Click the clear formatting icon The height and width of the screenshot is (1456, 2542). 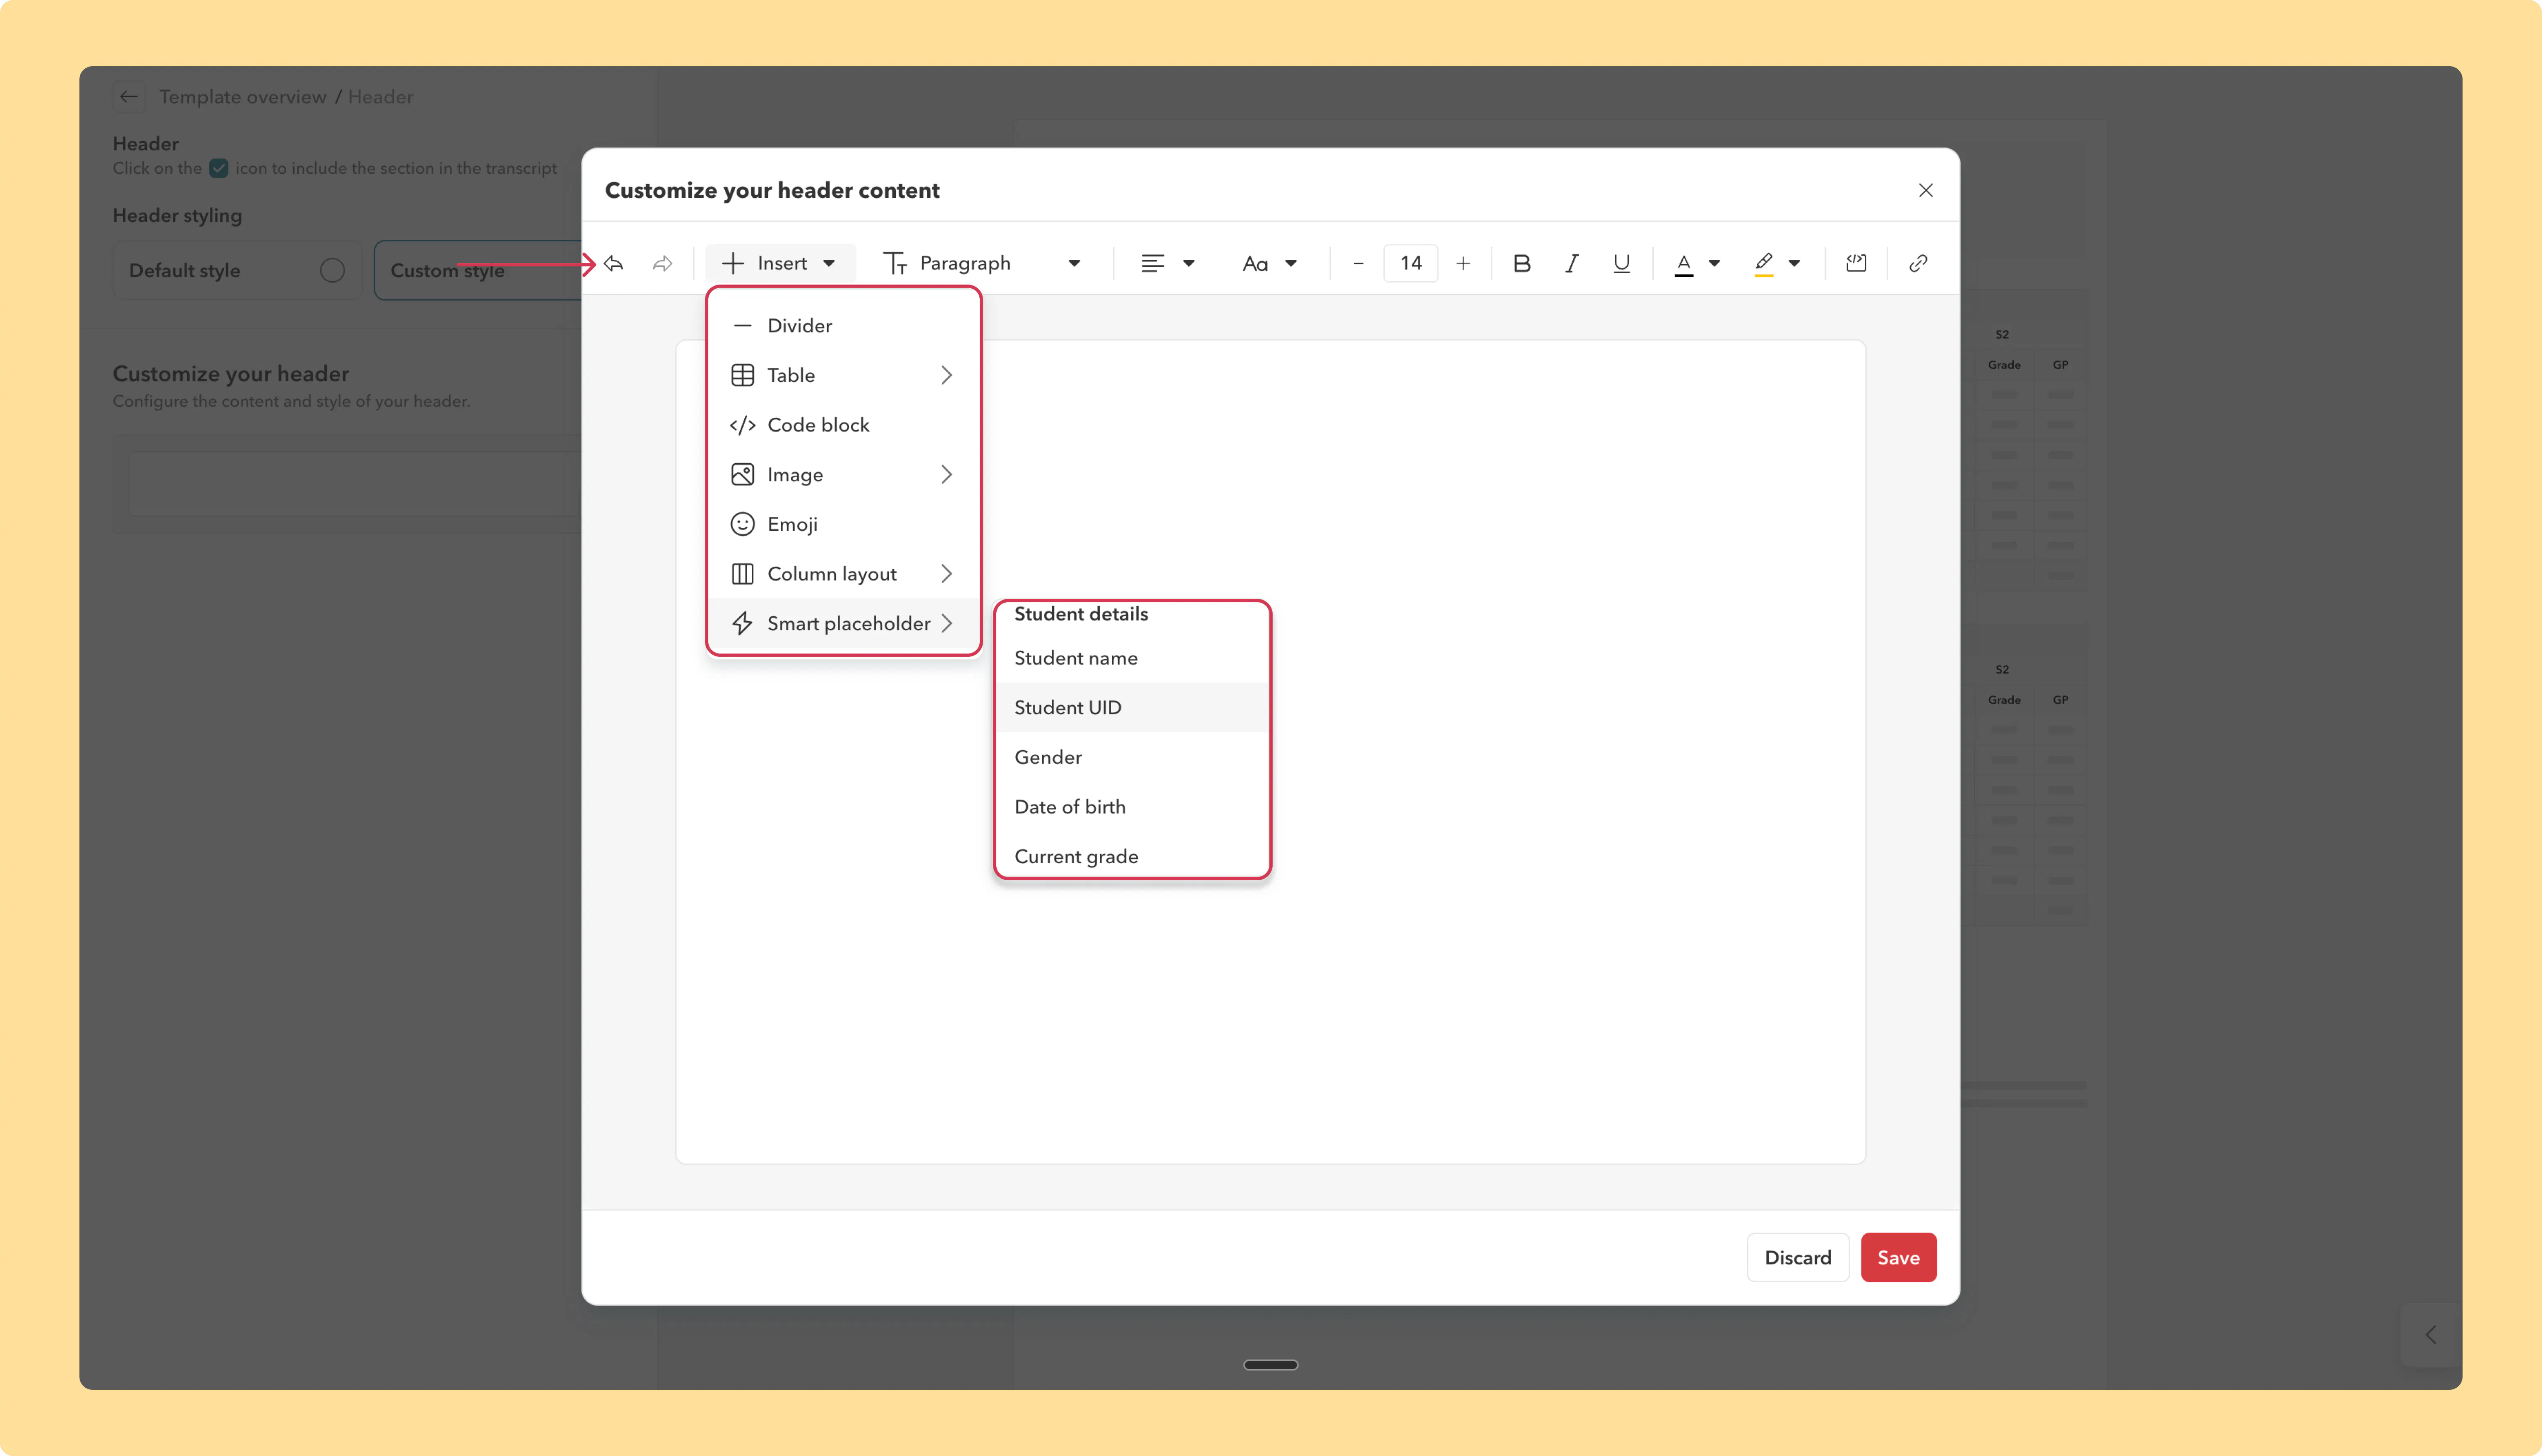tap(1856, 263)
